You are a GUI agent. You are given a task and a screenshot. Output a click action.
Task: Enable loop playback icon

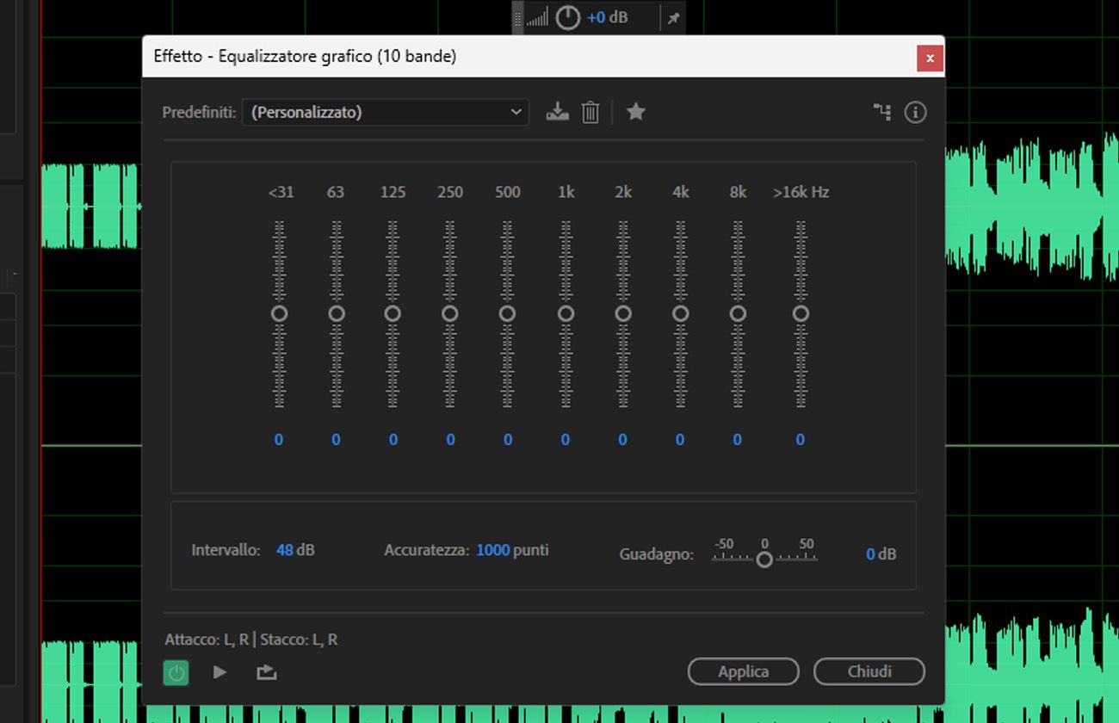coord(266,672)
